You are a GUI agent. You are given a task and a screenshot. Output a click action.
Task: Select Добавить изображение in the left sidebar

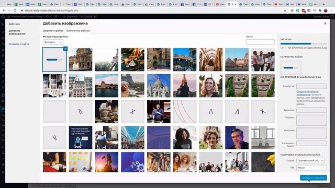[17, 32]
